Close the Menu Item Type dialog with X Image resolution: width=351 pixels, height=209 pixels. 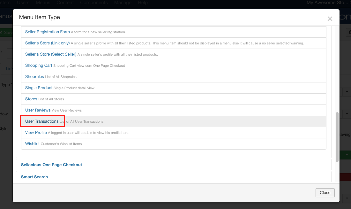click(330, 19)
